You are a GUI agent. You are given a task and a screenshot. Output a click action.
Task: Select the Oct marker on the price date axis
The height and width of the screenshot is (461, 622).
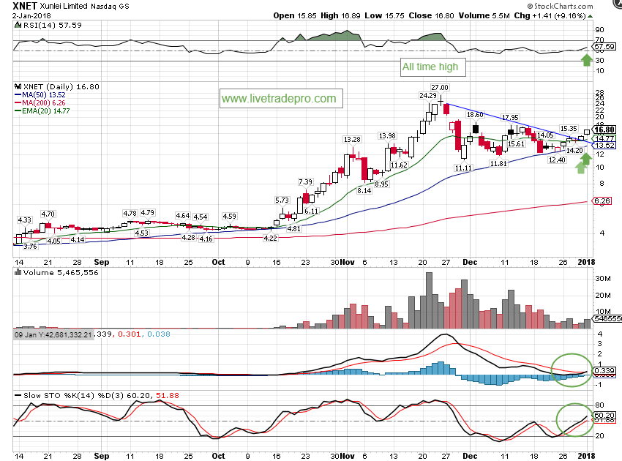coord(218,261)
